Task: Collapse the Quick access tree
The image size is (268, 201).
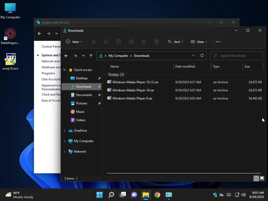Action: (x=65, y=70)
